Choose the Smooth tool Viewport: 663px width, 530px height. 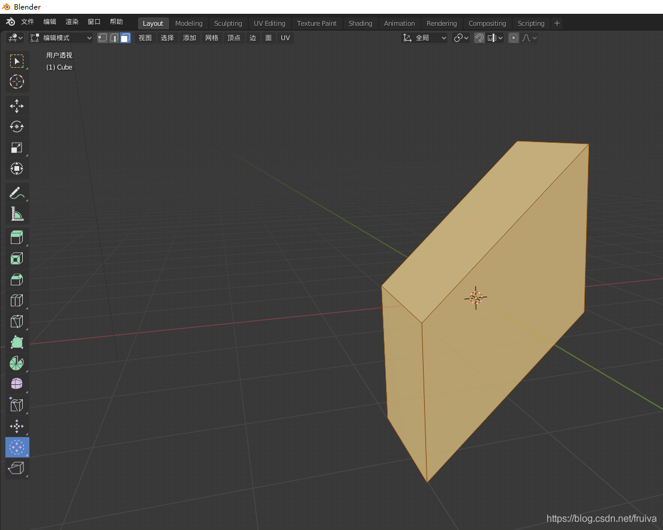[x=17, y=384]
